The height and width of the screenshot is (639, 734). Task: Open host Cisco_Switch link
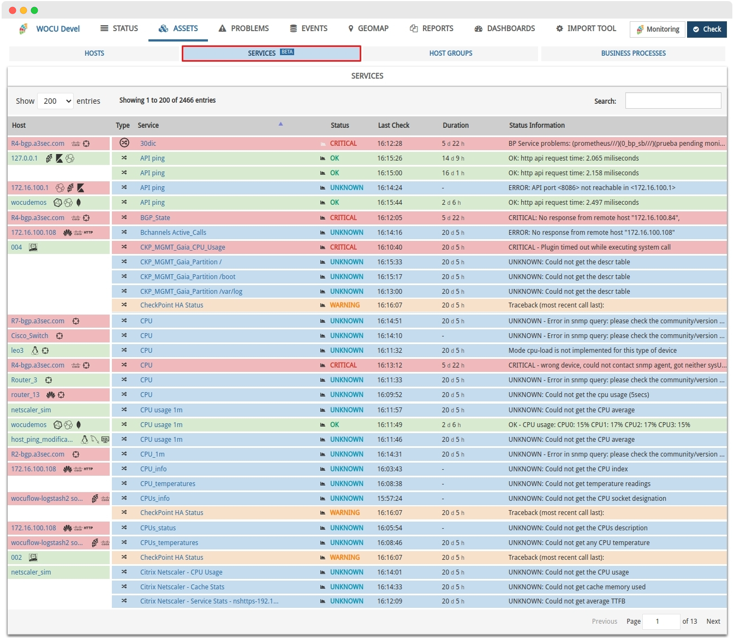click(x=29, y=336)
